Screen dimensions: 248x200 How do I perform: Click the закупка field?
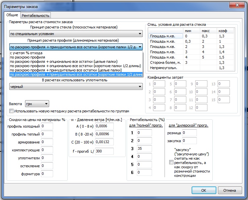(189, 141)
